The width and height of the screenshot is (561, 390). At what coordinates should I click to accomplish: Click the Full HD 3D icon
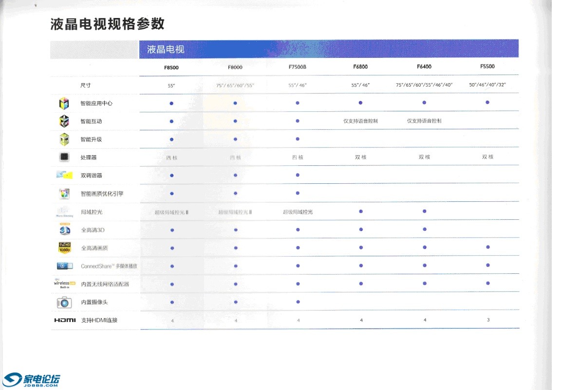click(65, 230)
